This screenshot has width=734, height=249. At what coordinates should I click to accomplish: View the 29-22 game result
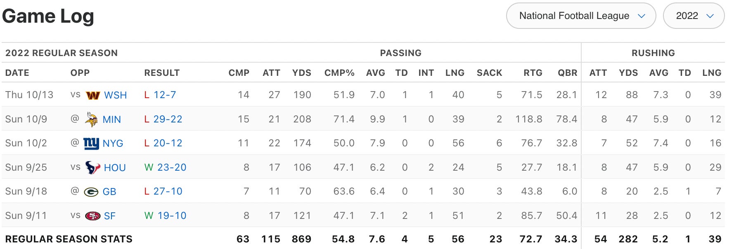[x=168, y=119]
